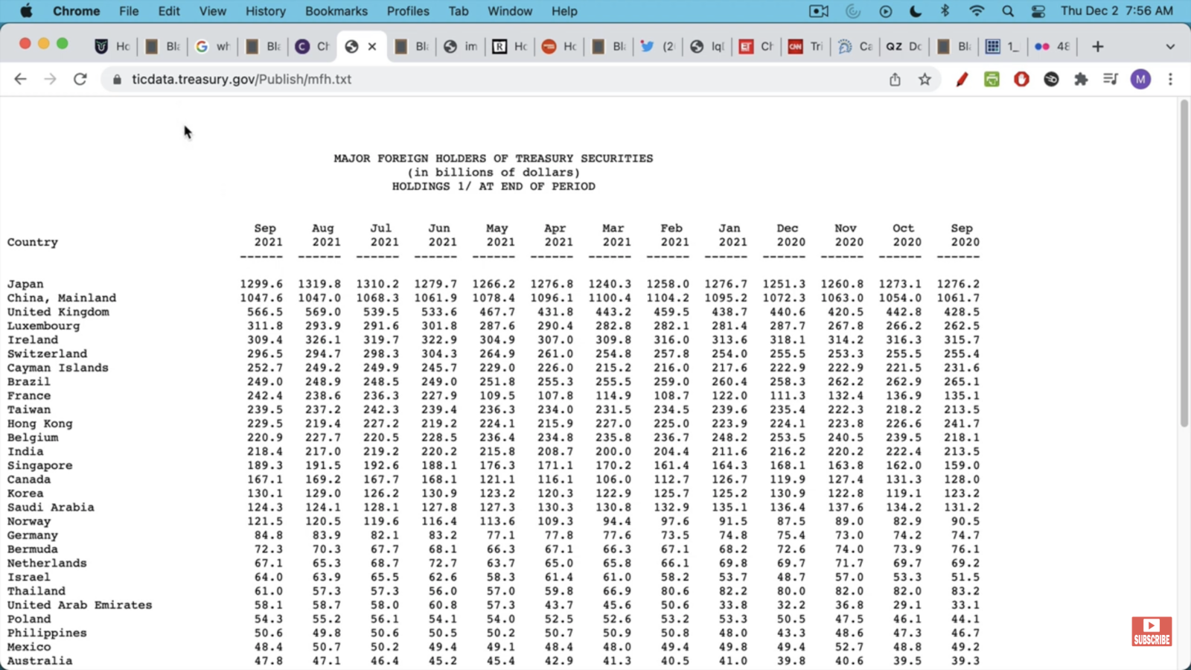Click Japan's value 1299.6

point(261,284)
